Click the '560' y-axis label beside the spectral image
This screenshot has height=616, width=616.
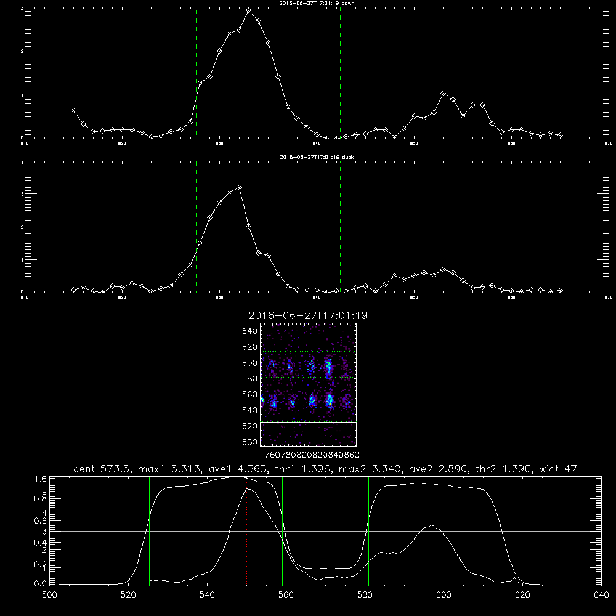tap(249, 394)
